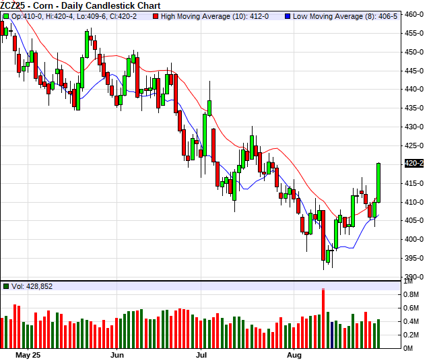Click the blue Low Moving Average legend square
This screenshot has width=431, height=361.
(x=288, y=15)
